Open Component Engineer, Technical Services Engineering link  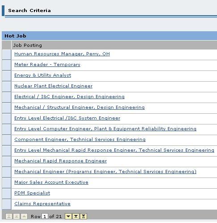click(80, 140)
